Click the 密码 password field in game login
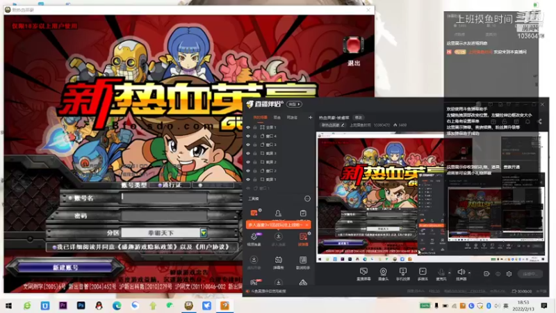Image resolution: width=556 pixels, height=313 pixels. point(164,216)
